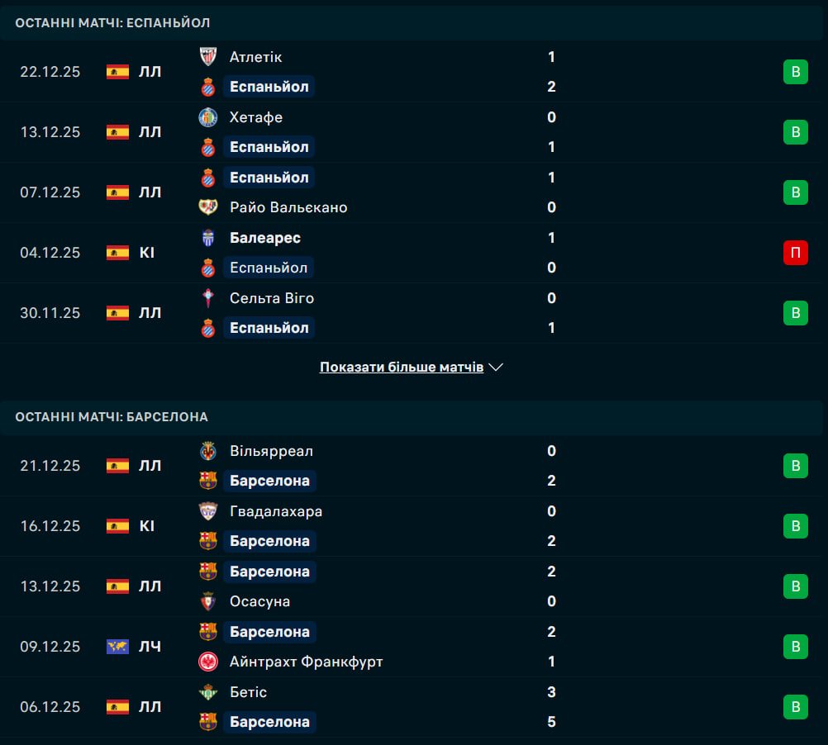Click the Rayo Vallecano crest icon

click(x=208, y=207)
